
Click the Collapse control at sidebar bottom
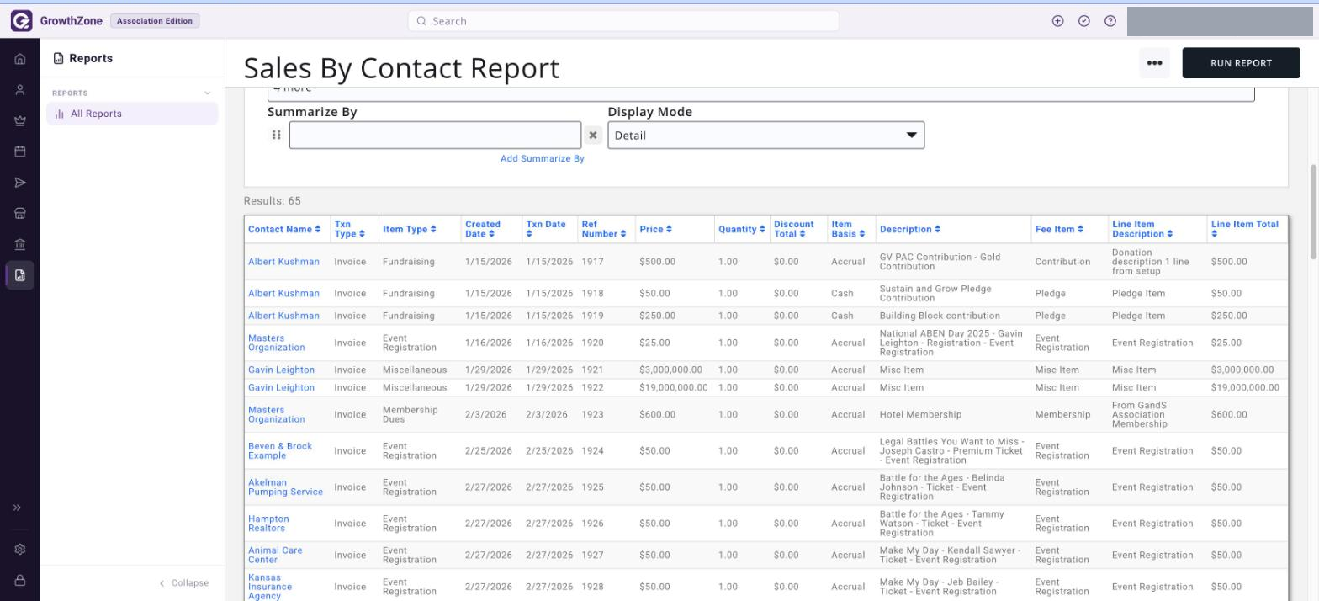pos(184,583)
